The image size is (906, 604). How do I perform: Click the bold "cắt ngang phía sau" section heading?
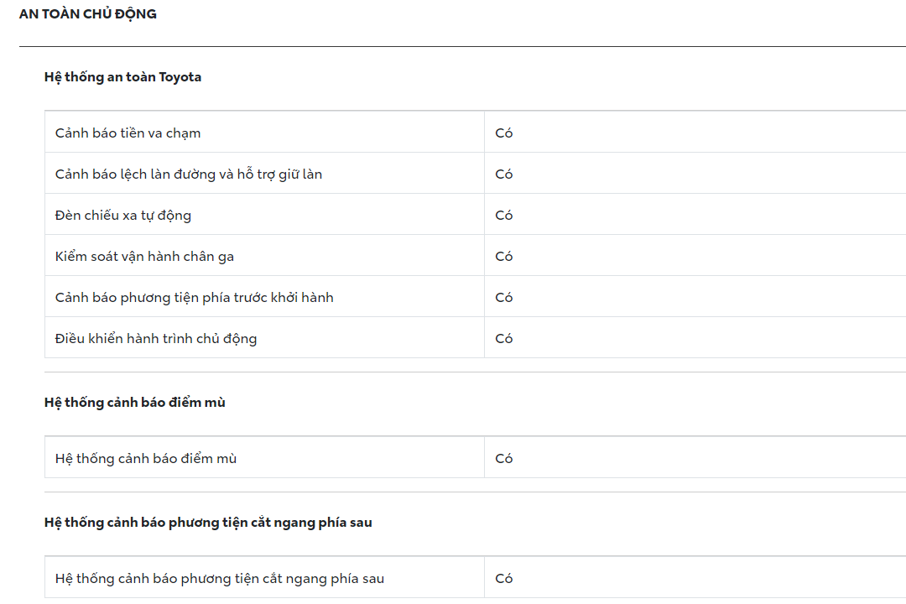(x=208, y=523)
